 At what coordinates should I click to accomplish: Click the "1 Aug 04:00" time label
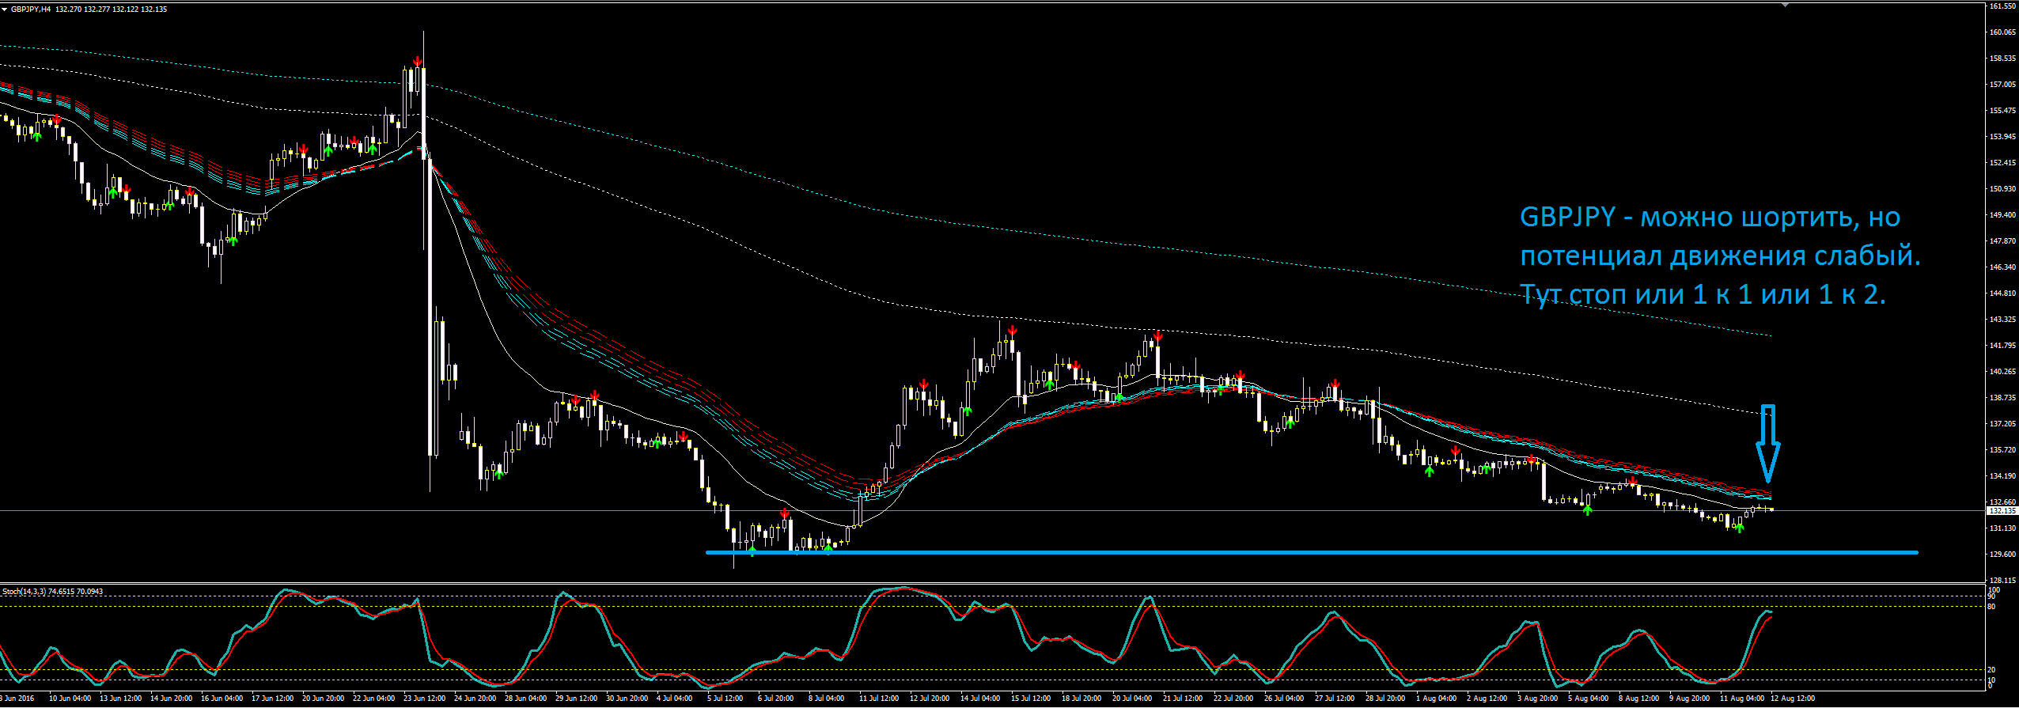tap(1436, 699)
